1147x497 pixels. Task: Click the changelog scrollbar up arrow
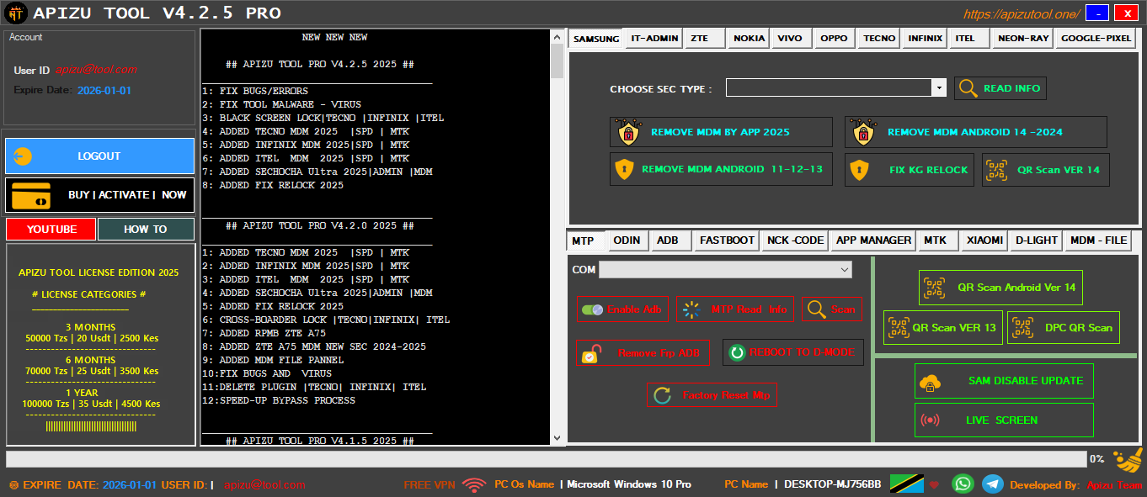pos(557,36)
